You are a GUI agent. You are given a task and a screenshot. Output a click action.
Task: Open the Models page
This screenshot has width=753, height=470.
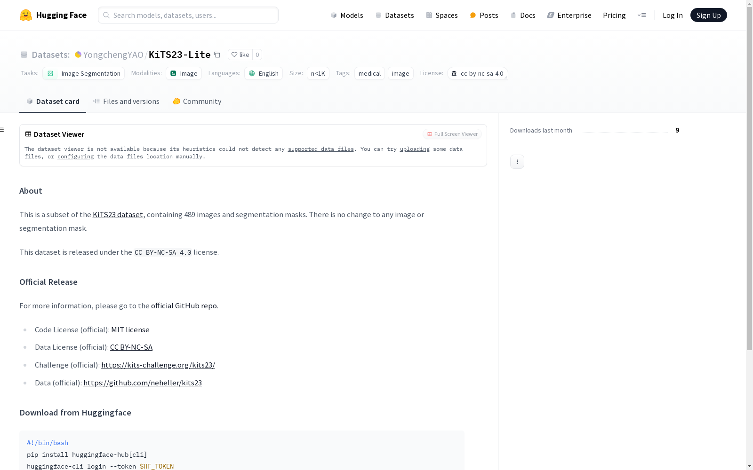[x=347, y=15]
